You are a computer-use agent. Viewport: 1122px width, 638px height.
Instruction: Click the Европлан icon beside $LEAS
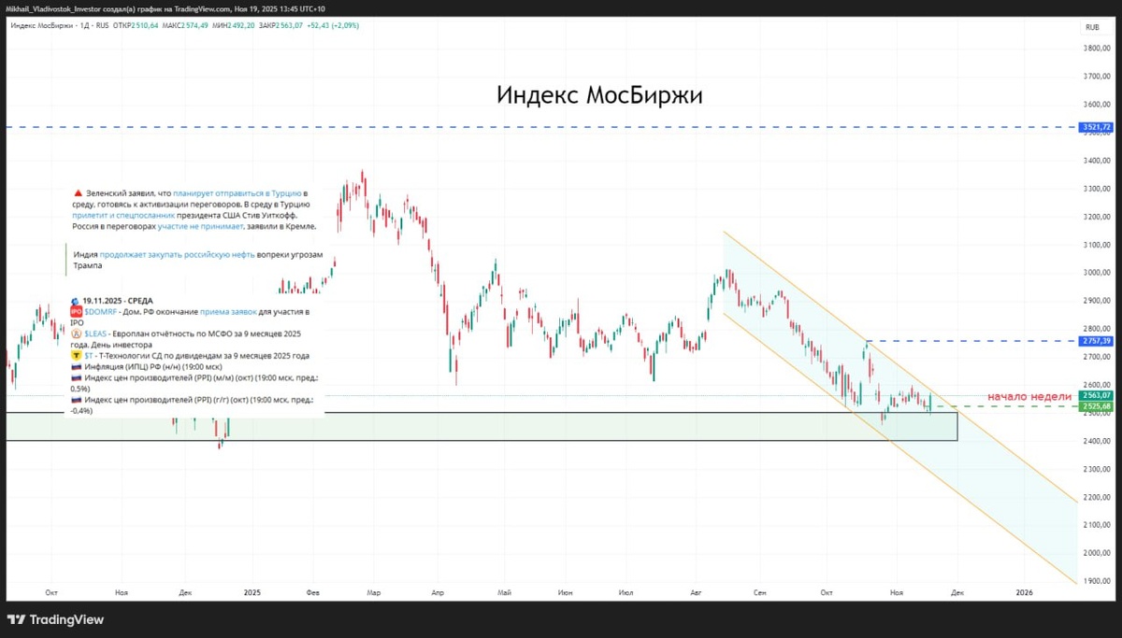[x=77, y=333]
